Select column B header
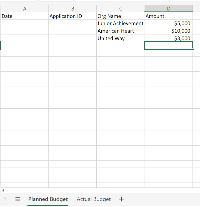The image size is (200, 207). [73, 8]
